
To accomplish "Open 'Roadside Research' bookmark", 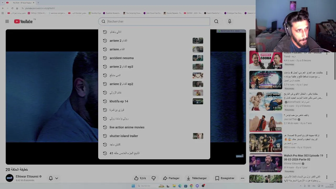I will pos(112,13).
